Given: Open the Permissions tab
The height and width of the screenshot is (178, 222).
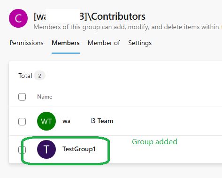Looking at the screenshot, I should tap(26, 43).
